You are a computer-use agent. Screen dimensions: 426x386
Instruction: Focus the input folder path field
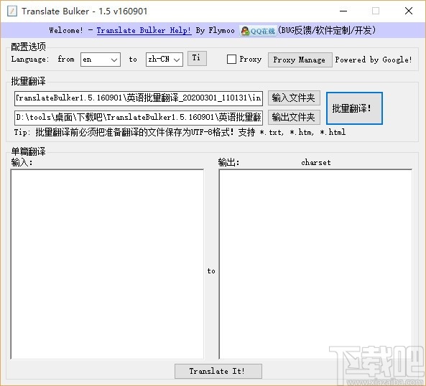tap(139, 98)
